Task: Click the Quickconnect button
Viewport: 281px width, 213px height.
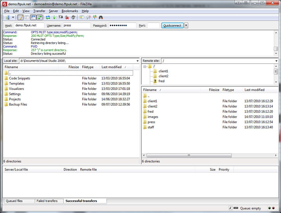Action: tap(172, 26)
